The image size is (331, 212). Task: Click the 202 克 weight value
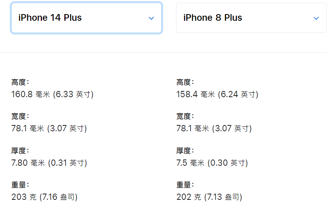pyautogui.click(x=209, y=197)
